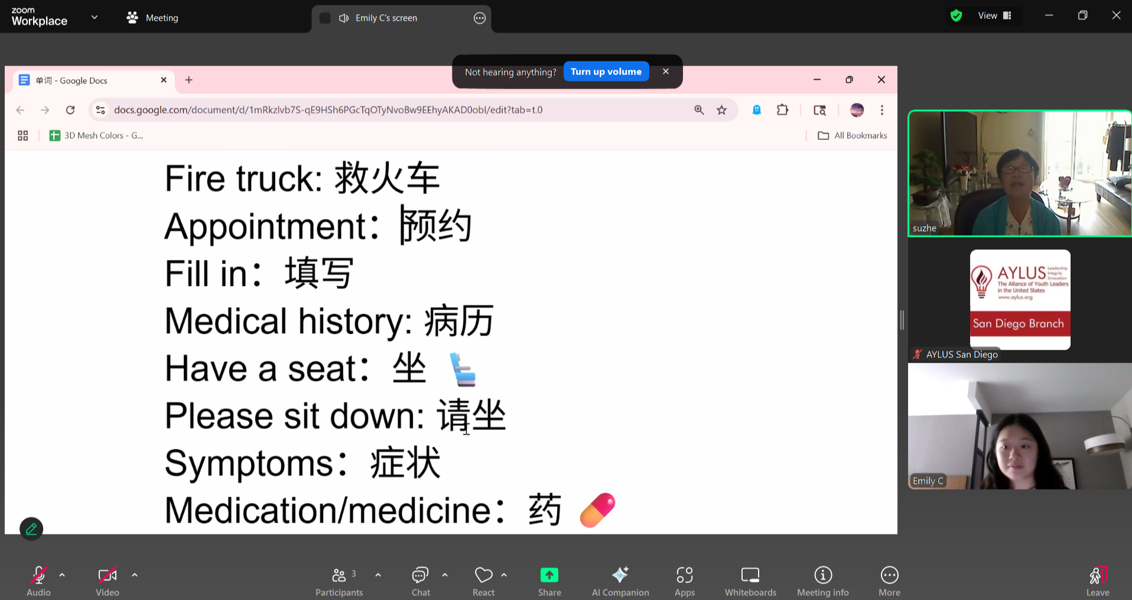The image size is (1132, 600).
Task: Toggle the Participants list panel
Action: [339, 581]
